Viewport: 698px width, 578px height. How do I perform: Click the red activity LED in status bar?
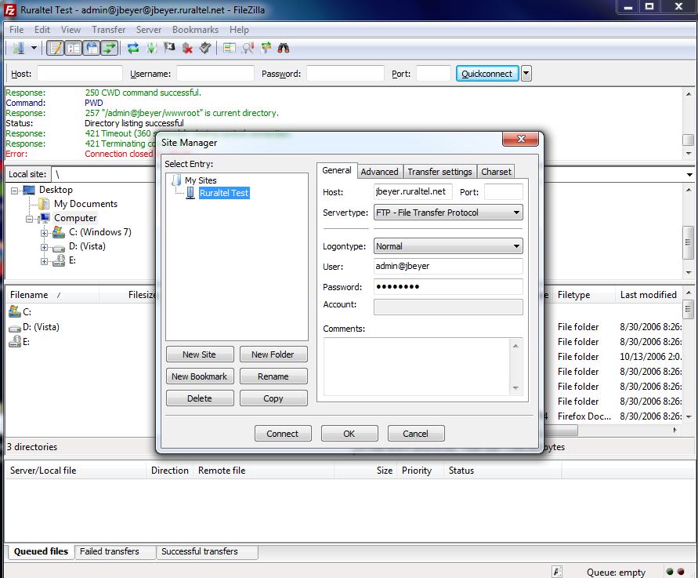[681, 571]
